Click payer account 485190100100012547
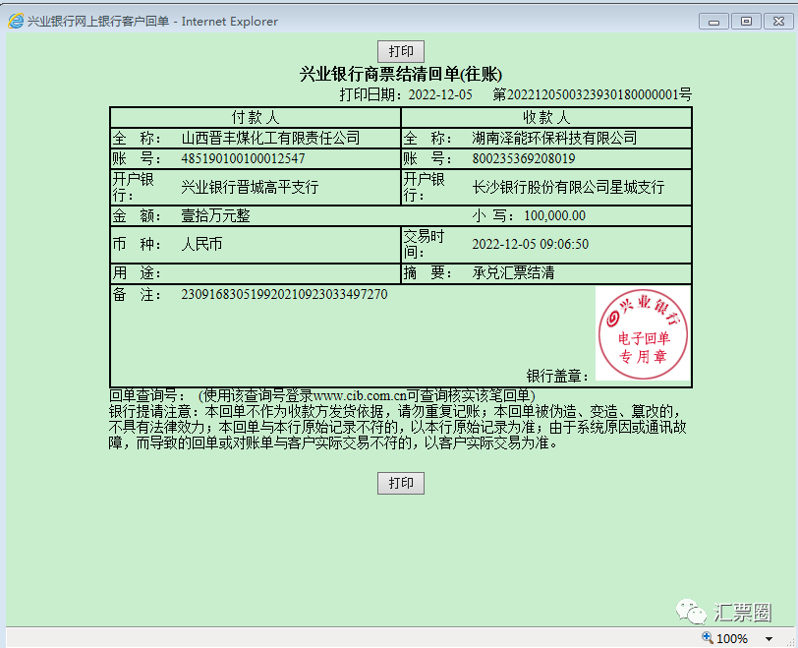Screen dimensions: 798x648 (243, 159)
